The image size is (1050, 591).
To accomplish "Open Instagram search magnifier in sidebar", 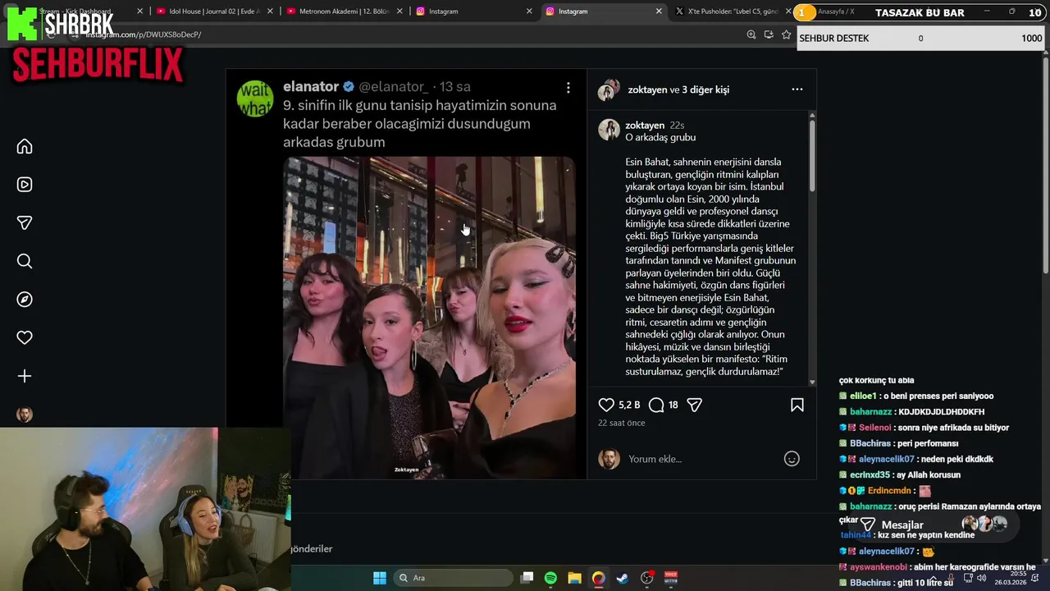I will click(25, 261).
